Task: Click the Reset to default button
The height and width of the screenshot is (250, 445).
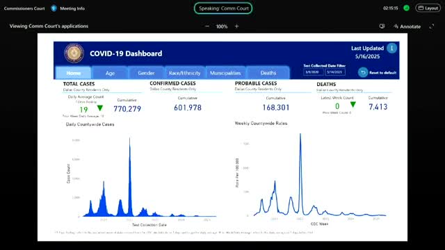Action: tap(377, 72)
